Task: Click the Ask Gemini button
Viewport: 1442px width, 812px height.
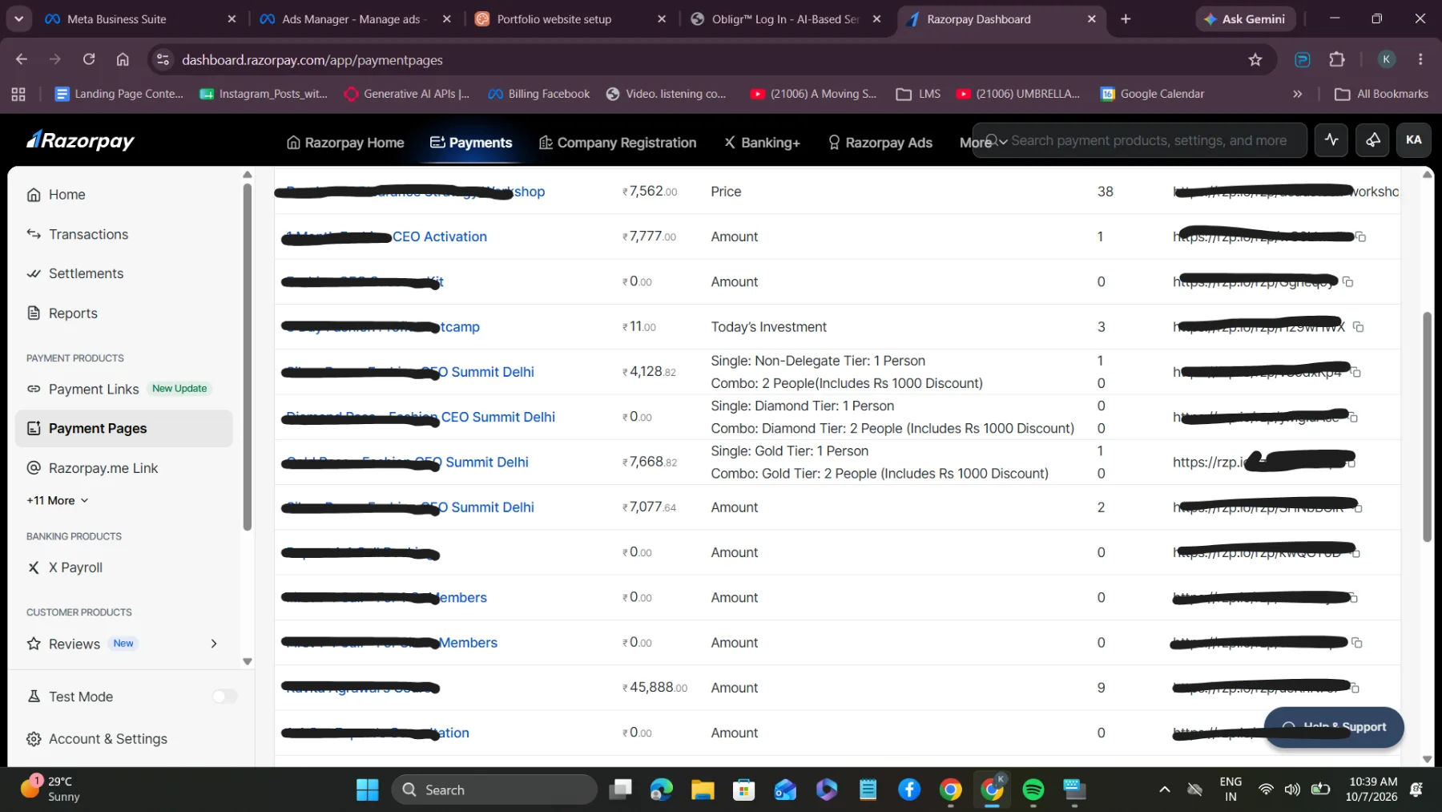Action: 1244,19
